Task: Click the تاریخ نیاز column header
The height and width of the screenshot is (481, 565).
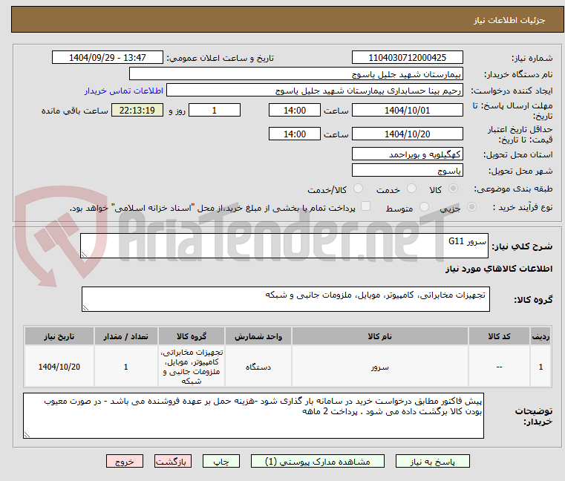Action: point(59,336)
